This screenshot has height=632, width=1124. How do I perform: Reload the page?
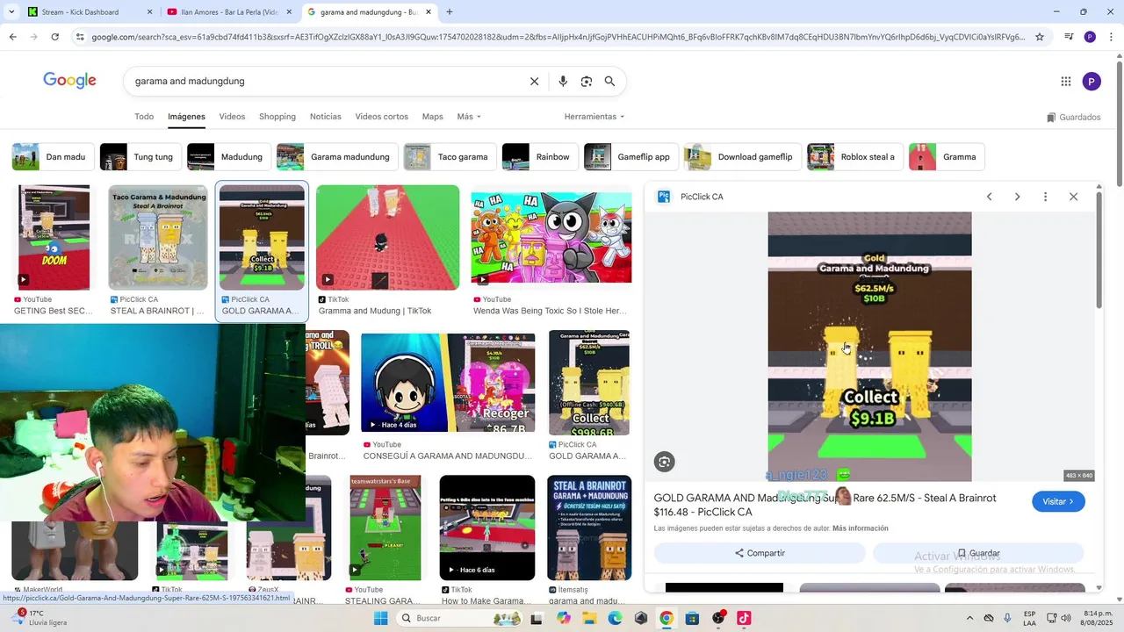(x=54, y=37)
